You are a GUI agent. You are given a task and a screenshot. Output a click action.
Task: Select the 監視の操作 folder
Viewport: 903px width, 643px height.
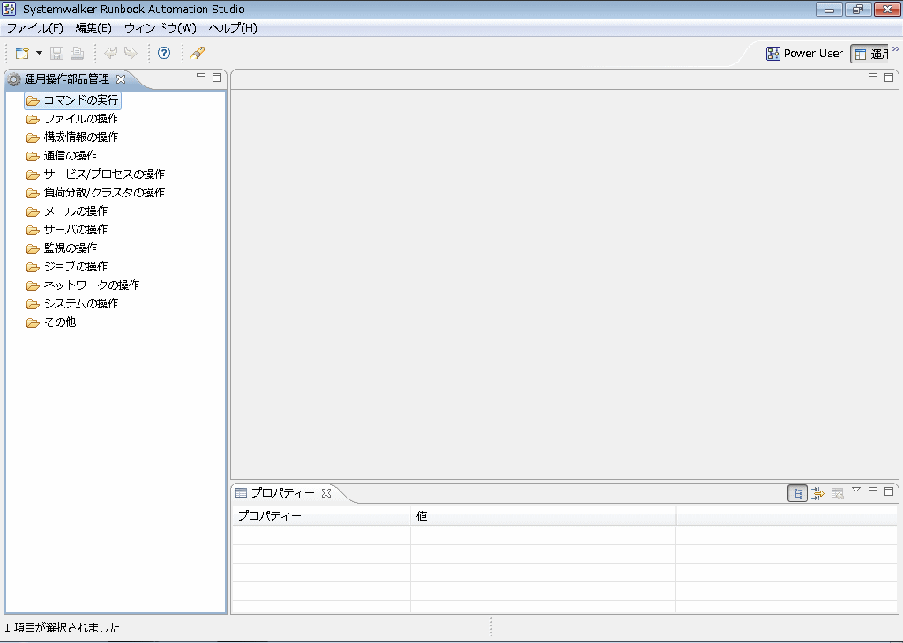click(62, 248)
